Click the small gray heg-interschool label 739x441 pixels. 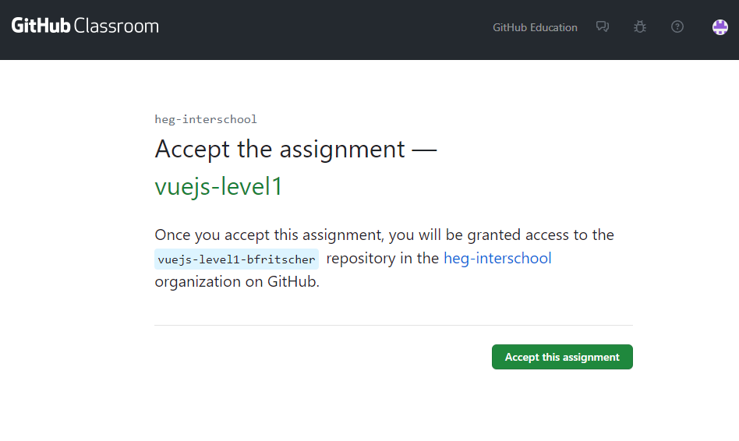pyautogui.click(x=206, y=119)
